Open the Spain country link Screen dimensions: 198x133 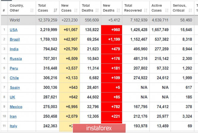click(x=15, y=87)
